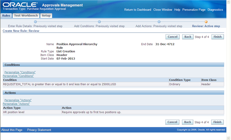Click the bottom Back button

coord(187,122)
